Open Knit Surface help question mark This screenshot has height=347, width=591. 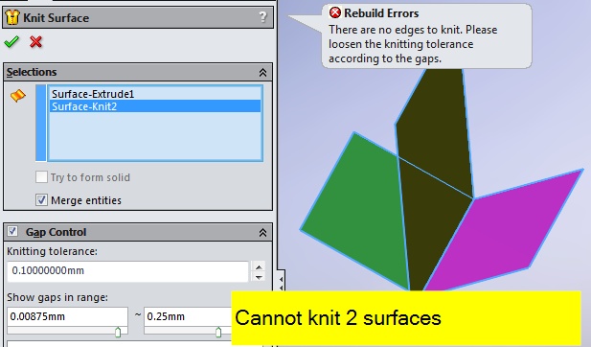tap(262, 17)
